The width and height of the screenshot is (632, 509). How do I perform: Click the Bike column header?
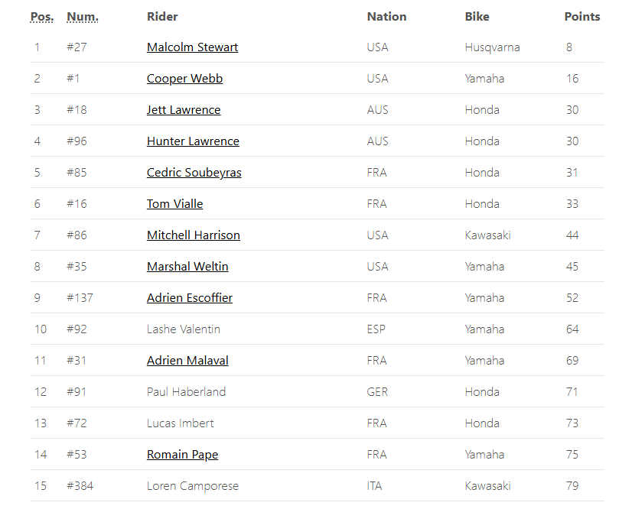tap(477, 17)
